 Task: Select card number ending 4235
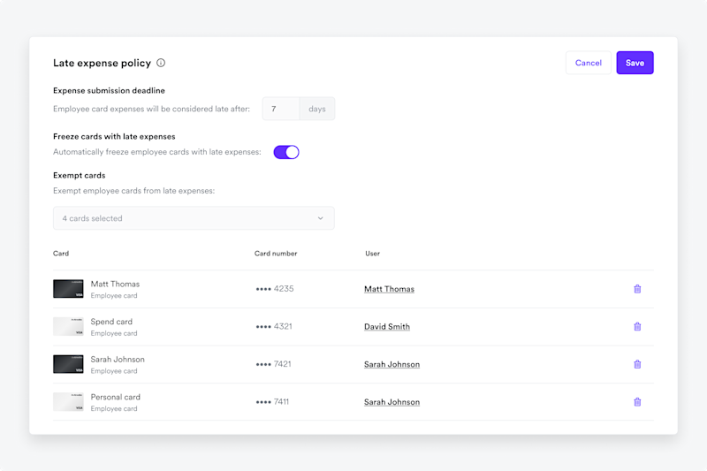click(275, 289)
